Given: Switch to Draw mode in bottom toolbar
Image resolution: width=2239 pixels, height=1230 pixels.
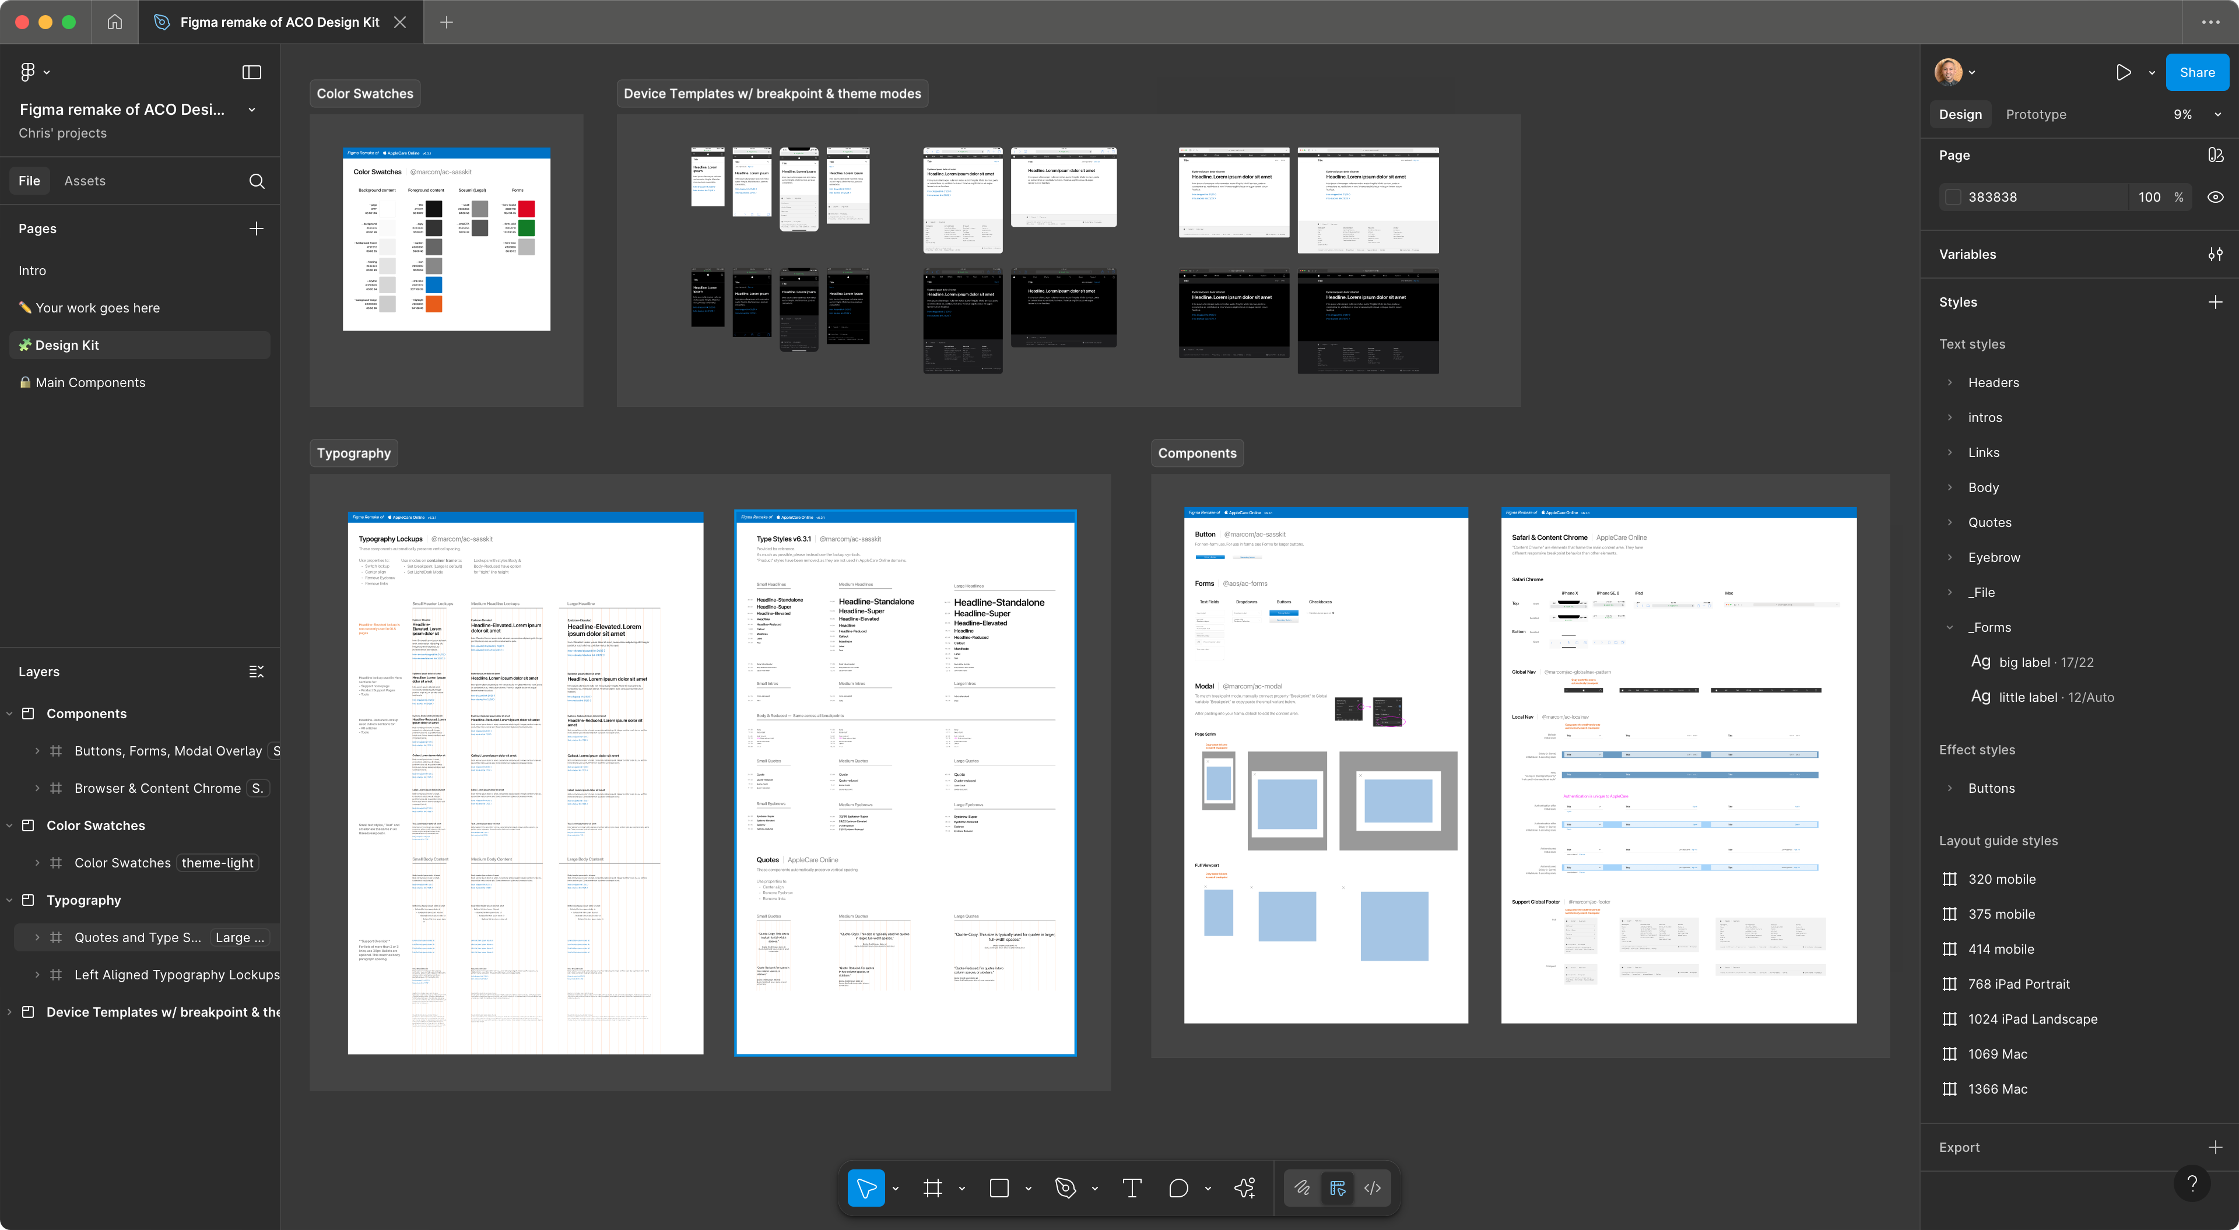Looking at the screenshot, I should click(x=1301, y=1188).
